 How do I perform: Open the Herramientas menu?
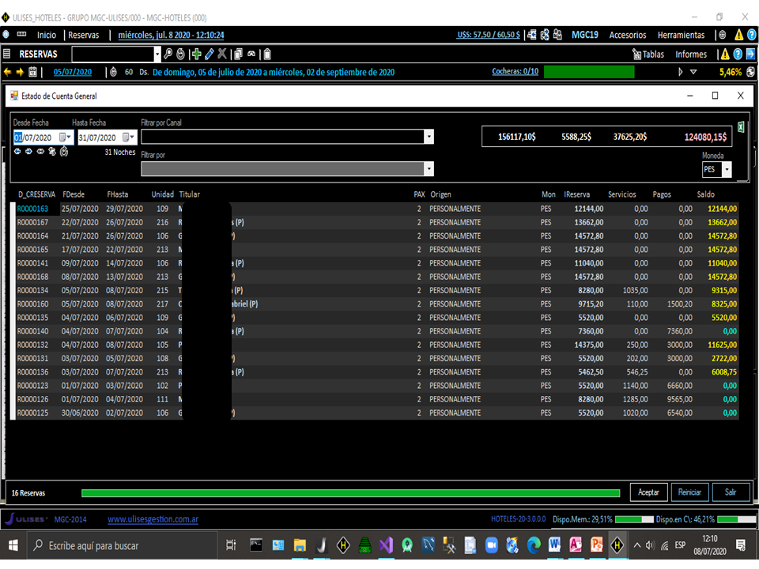(x=681, y=35)
